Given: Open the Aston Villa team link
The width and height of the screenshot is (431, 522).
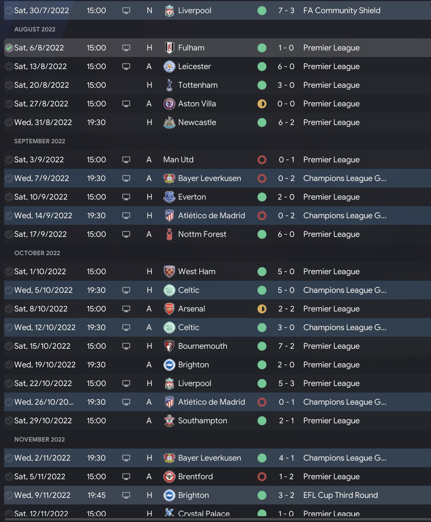Looking at the screenshot, I should pyautogui.click(x=197, y=104).
